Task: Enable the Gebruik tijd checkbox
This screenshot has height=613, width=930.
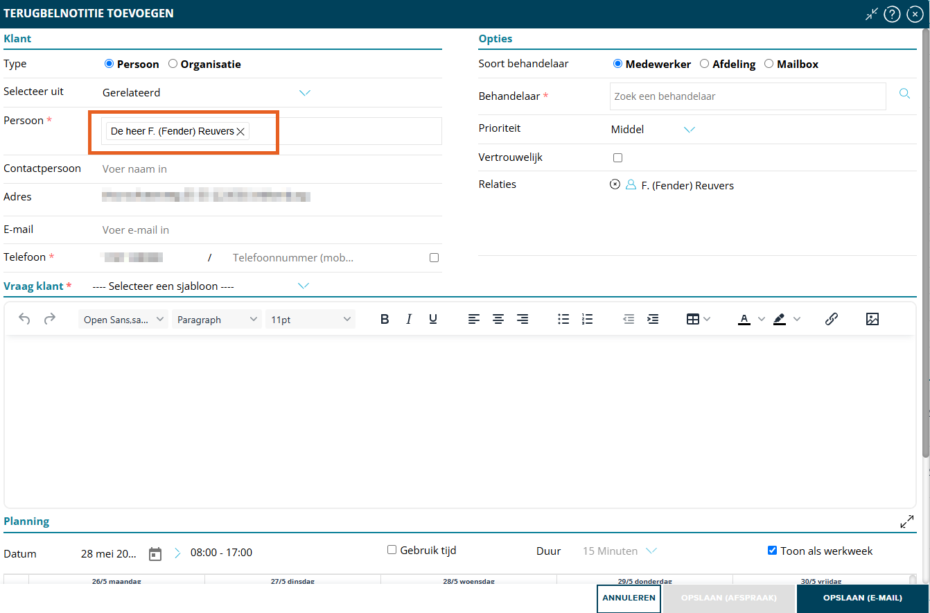Action: (x=392, y=550)
